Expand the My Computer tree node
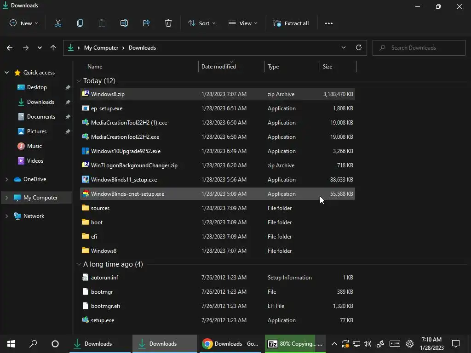Image resolution: width=471 pixels, height=353 pixels. pos(6,198)
